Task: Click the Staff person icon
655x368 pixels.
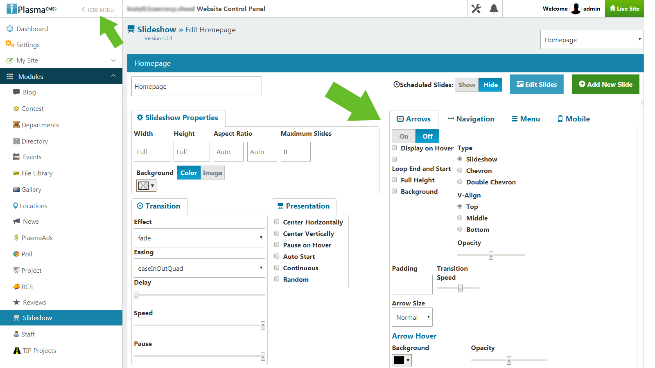Action: pos(16,334)
